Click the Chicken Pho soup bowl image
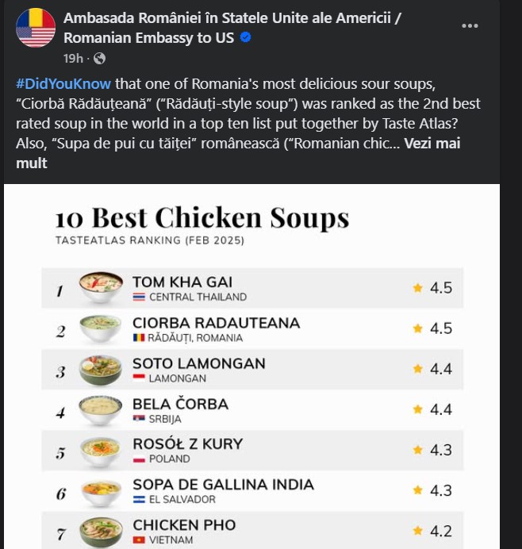Screen dimensions: 522x549 pos(101,530)
